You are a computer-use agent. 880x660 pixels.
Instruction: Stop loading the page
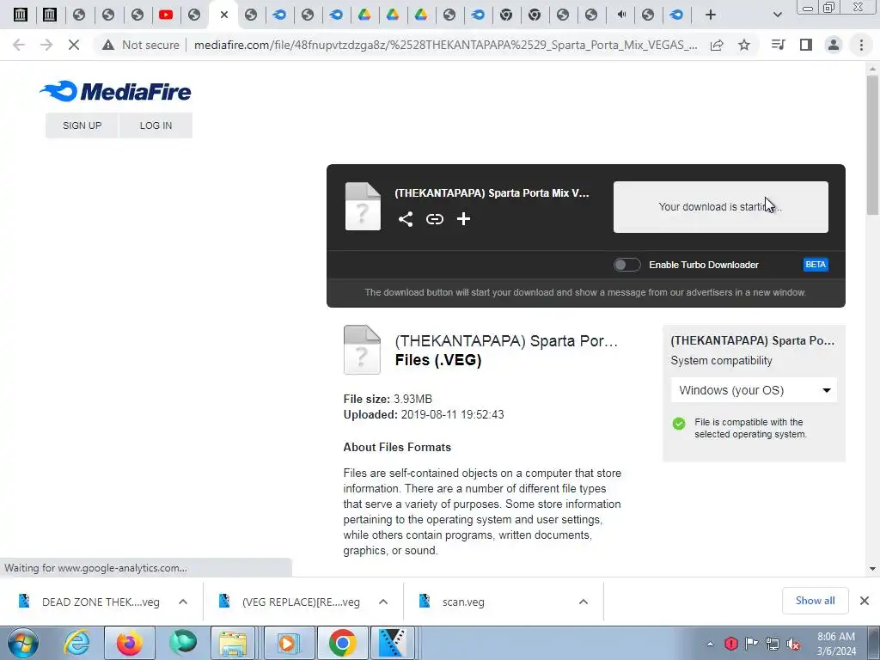[74, 45]
